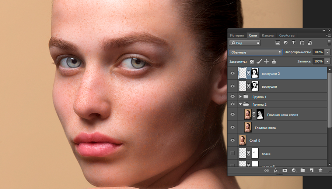The height and width of the screenshot is (189, 332).
Task: Click scrollbar down arrow in layers list
Action: [x=329, y=164]
